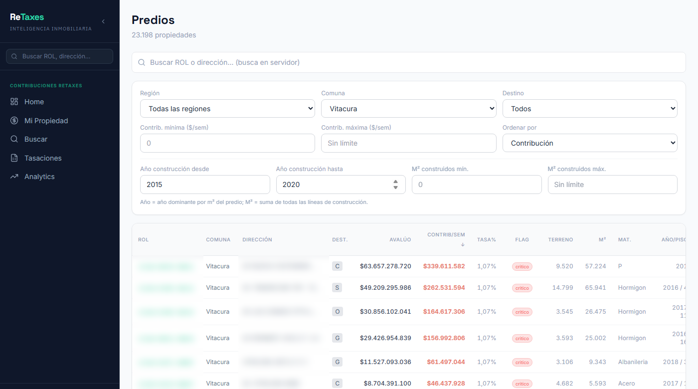
Task: Open the Ordenar por dropdown
Action: tap(590, 143)
